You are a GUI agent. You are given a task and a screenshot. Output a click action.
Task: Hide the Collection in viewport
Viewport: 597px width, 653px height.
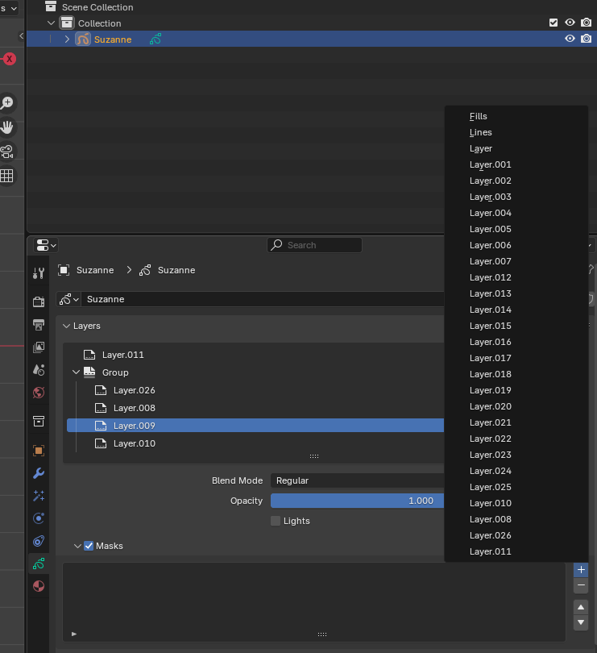pos(570,23)
